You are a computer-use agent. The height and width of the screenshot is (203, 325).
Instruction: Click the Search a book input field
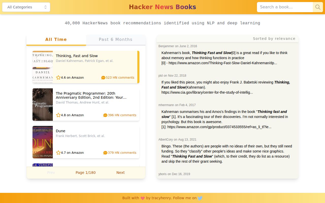284,7
